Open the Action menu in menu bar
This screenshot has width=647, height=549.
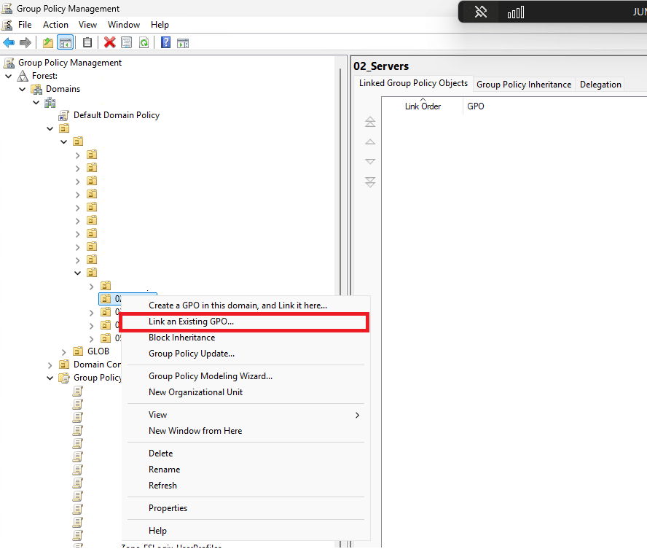point(55,25)
